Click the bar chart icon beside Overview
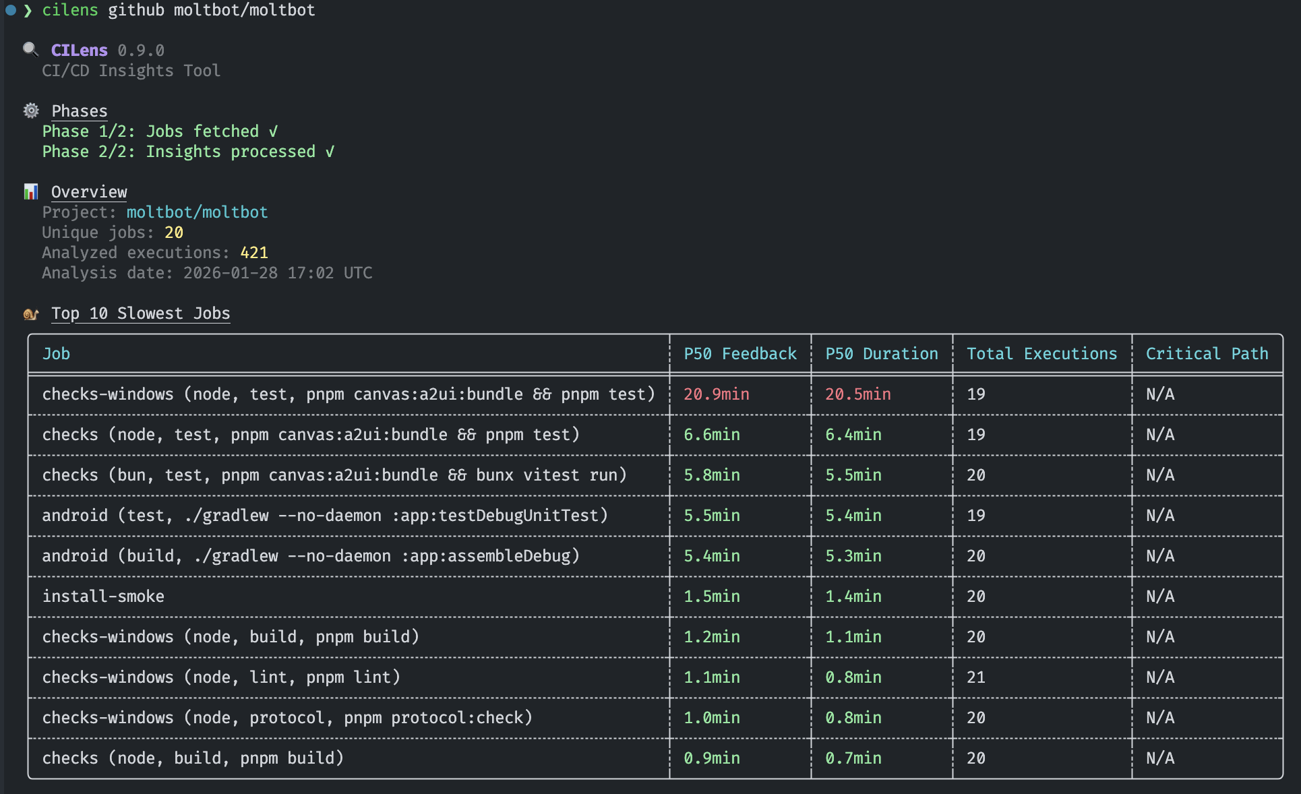The image size is (1301, 794). coord(31,192)
